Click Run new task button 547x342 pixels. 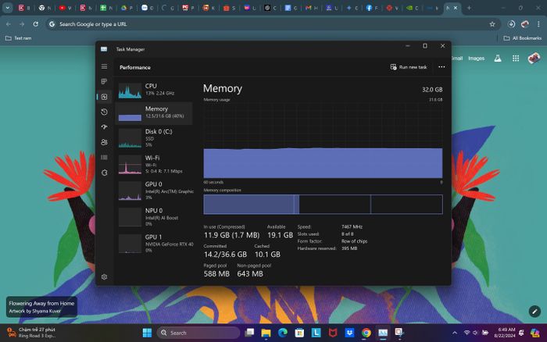[409, 67]
